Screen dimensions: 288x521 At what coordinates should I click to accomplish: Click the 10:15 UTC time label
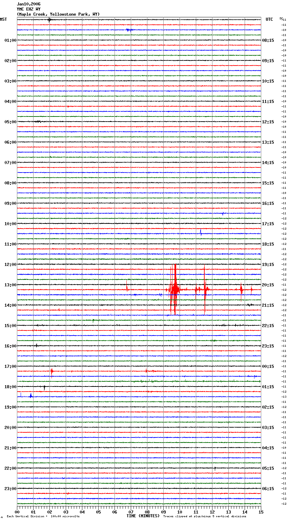coord(268,81)
